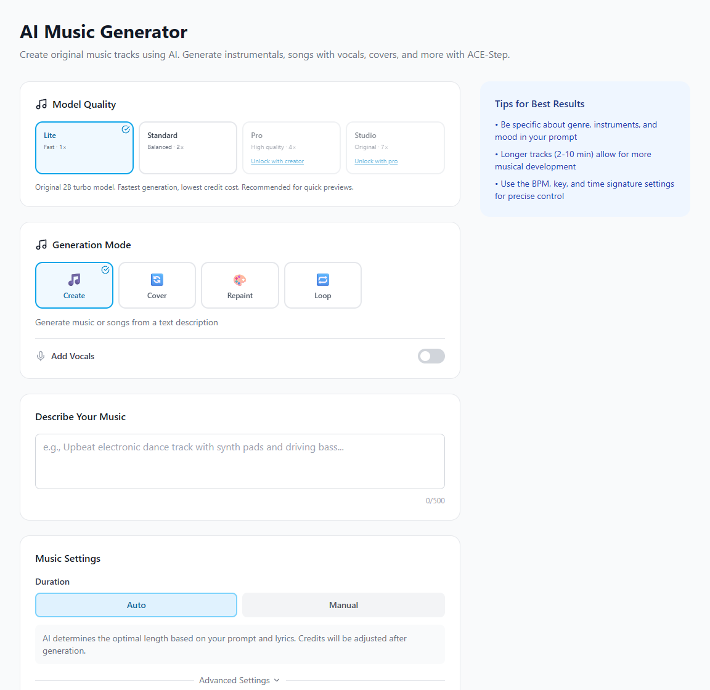Image resolution: width=710 pixels, height=690 pixels.
Task: Click the 'Tips for Best Results' heading
Action: (540, 104)
